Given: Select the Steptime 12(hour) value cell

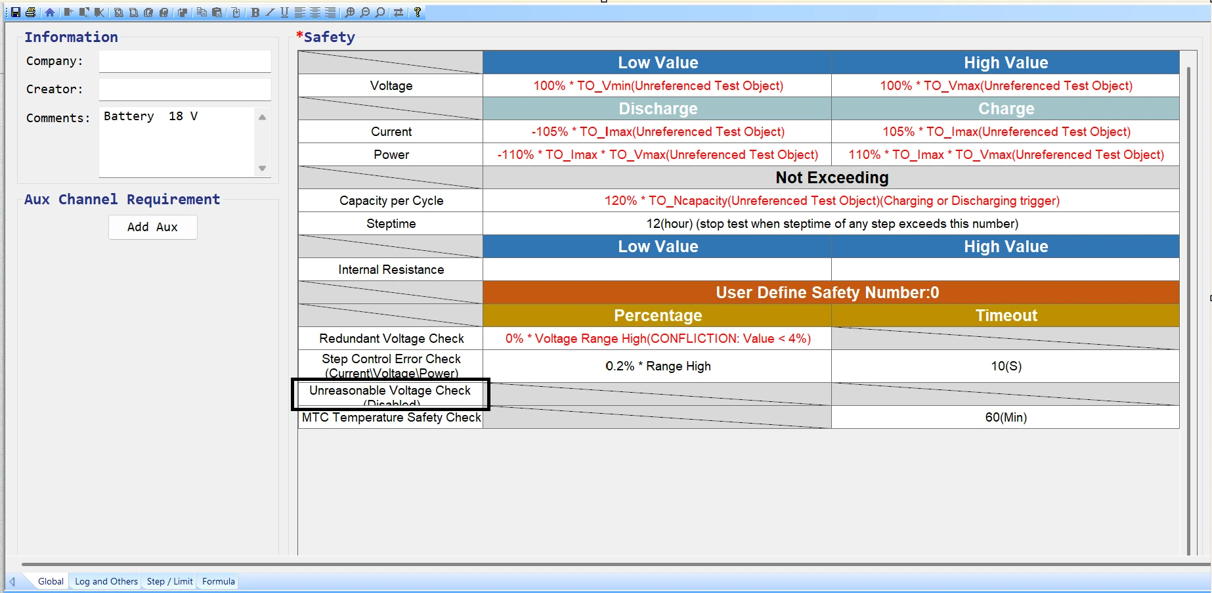Looking at the screenshot, I should [x=831, y=224].
